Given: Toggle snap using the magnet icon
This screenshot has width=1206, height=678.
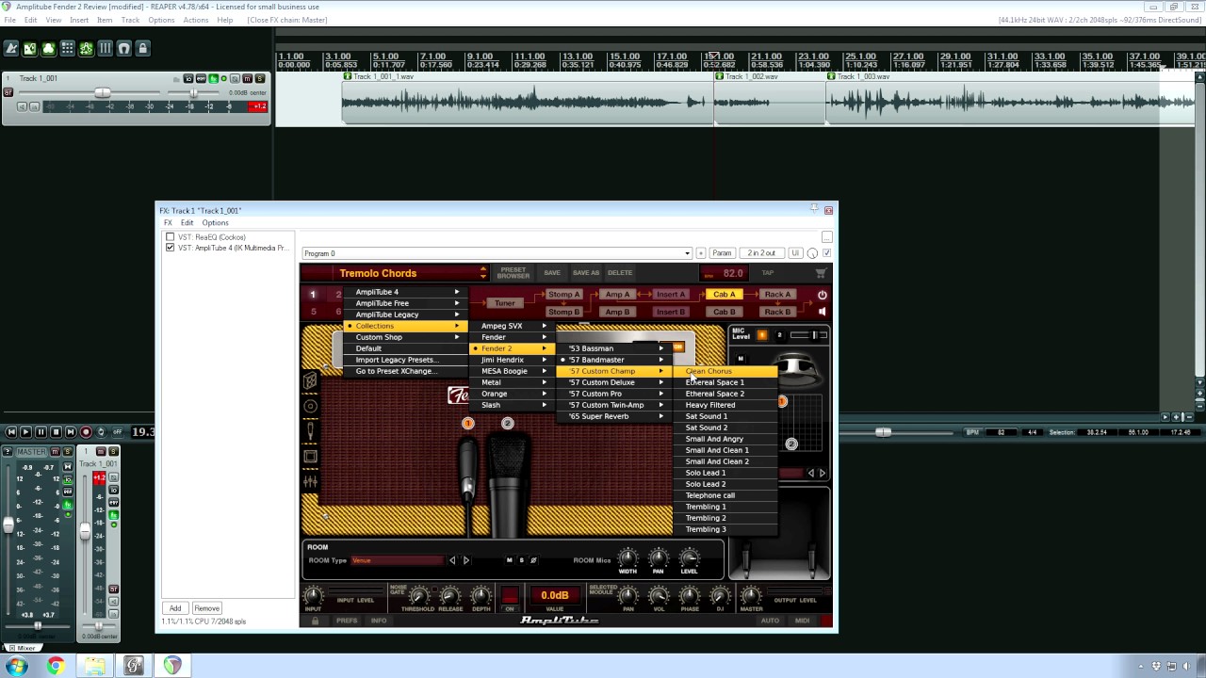Looking at the screenshot, I should coord(124,48).
